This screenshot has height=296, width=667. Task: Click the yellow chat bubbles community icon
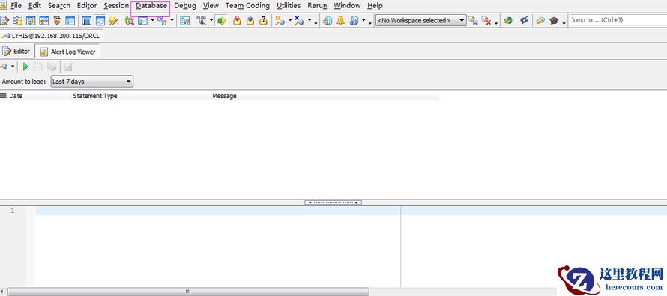540,20
